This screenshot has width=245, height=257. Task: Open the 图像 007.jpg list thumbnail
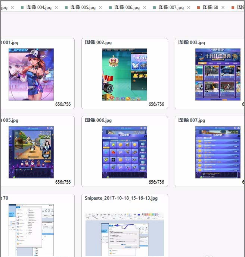point(218,152)
